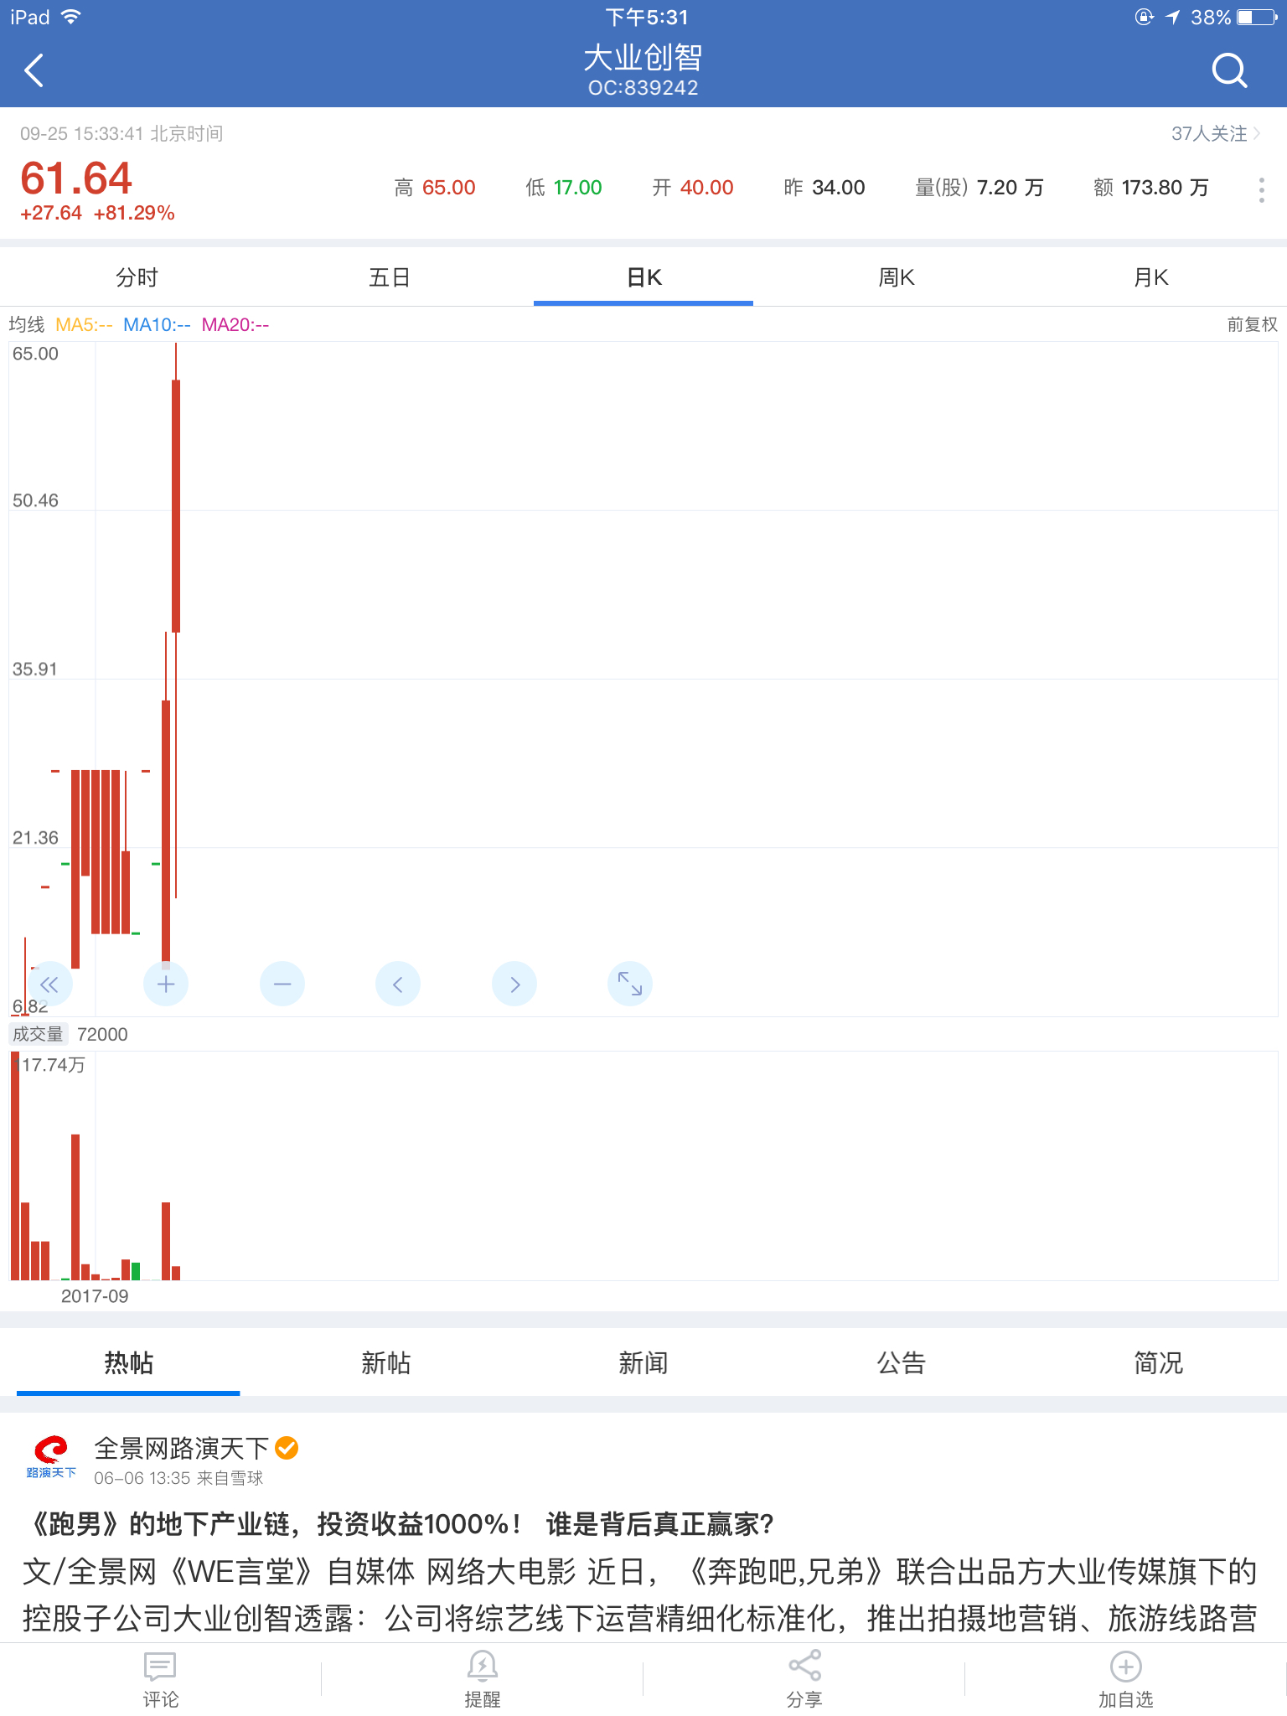Open the three-dot more quote details menu
Image resolution: width=1287 pixels, height=1716 pixels.
pos(1261,189)
